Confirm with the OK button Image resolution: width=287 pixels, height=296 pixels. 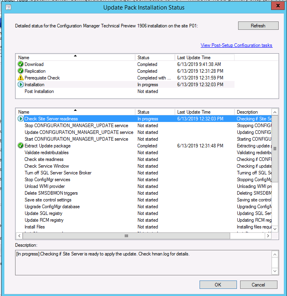coord(218,284)
